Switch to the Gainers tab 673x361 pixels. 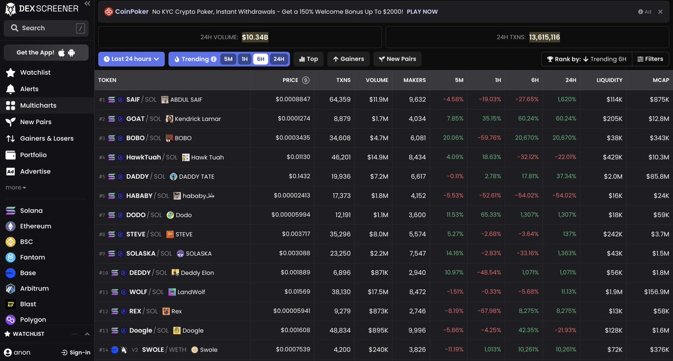[x=348, y=59]
